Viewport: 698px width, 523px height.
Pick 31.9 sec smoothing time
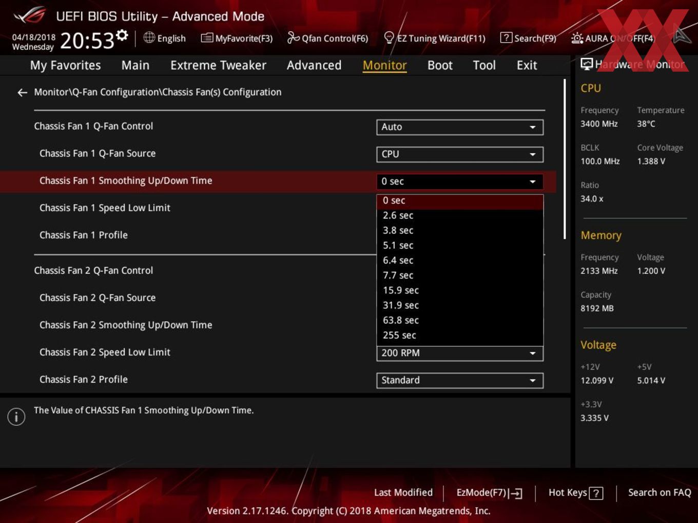click(x=460, y=306)
